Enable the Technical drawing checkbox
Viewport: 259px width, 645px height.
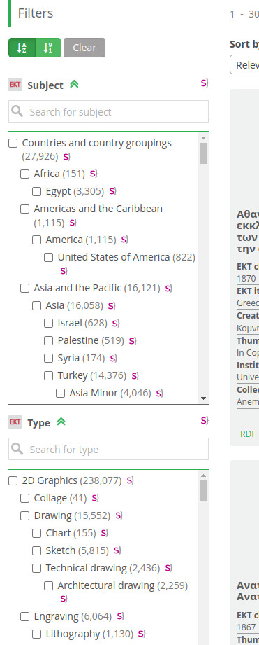36,568
